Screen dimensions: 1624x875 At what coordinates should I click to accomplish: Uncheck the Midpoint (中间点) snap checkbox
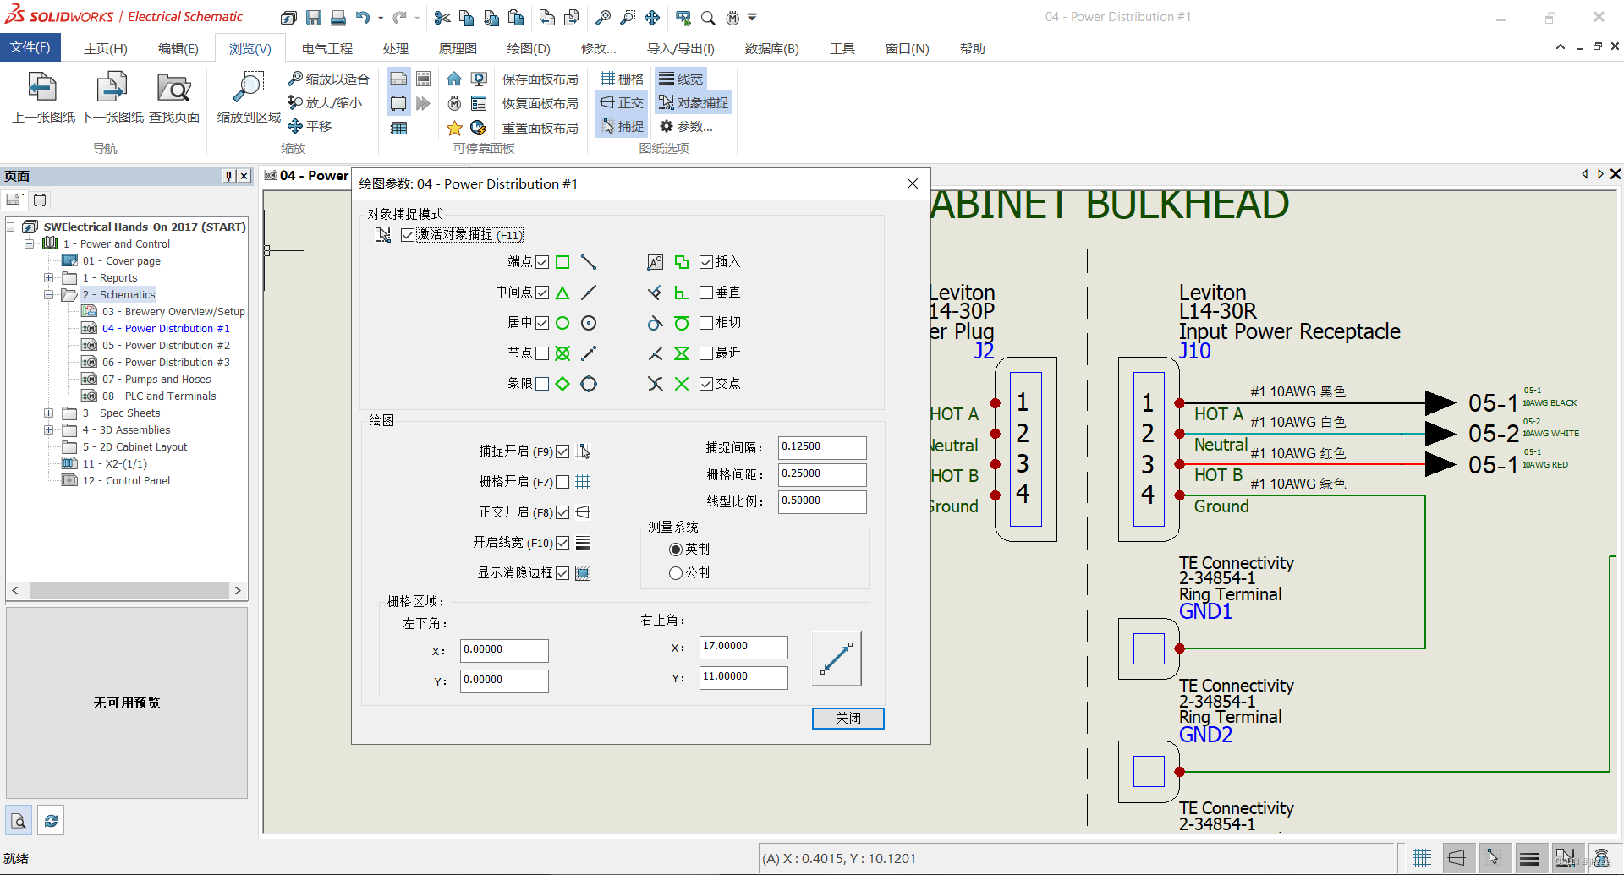click(542, 293)
